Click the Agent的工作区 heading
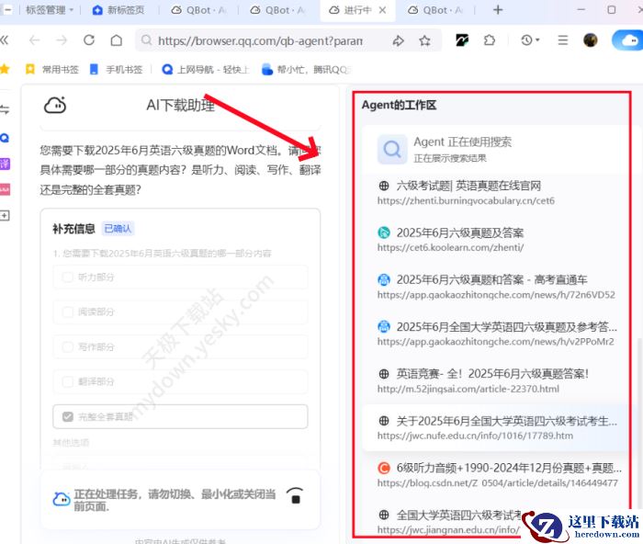This screenshot has width=643, height=544. click(399, 105)
